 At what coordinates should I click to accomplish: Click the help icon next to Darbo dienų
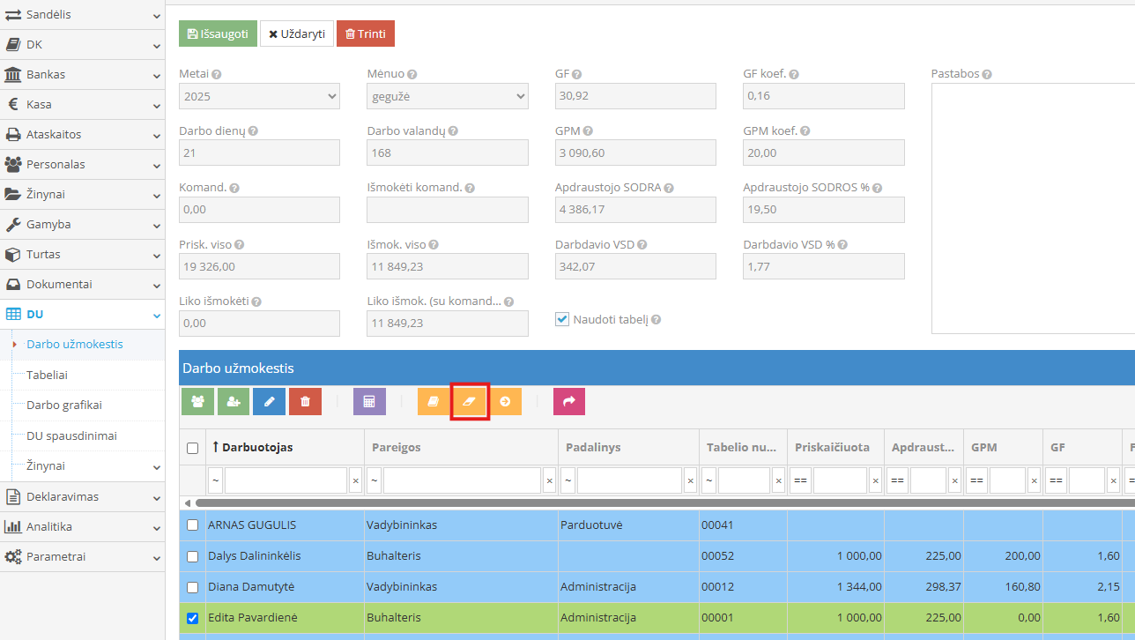click(x=253, y=131)
